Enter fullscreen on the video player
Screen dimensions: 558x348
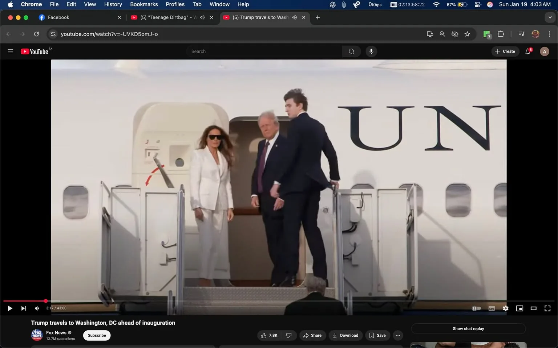click(547, 308)
